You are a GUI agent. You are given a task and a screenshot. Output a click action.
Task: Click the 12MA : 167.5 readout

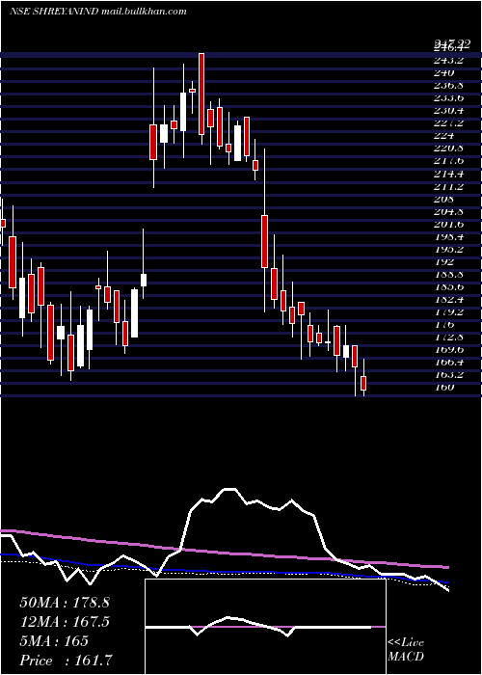[x=65, y=622]
